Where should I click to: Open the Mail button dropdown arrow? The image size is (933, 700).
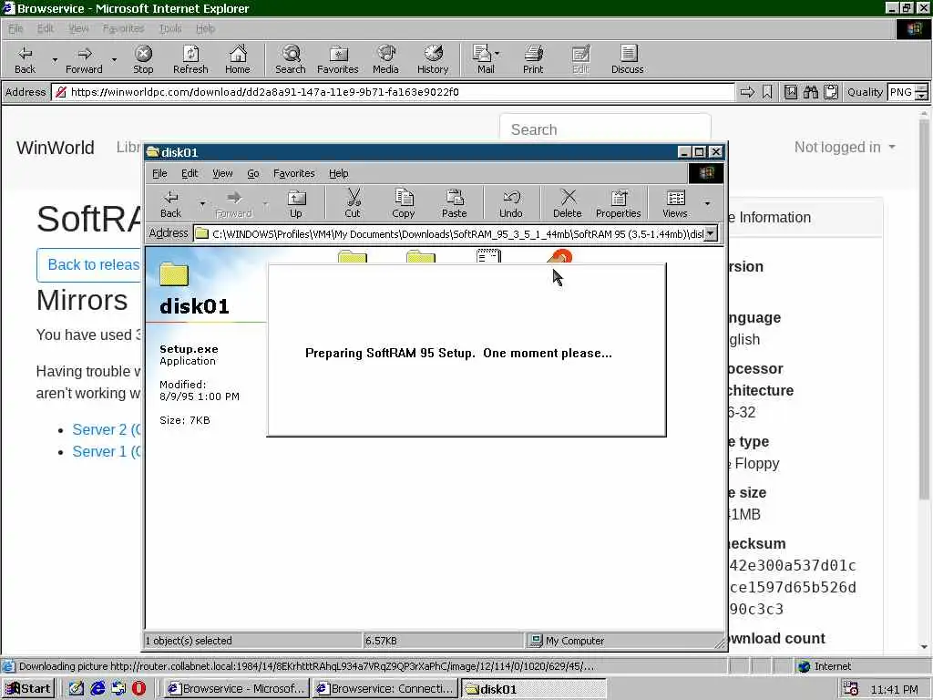(x=497, y=54)
